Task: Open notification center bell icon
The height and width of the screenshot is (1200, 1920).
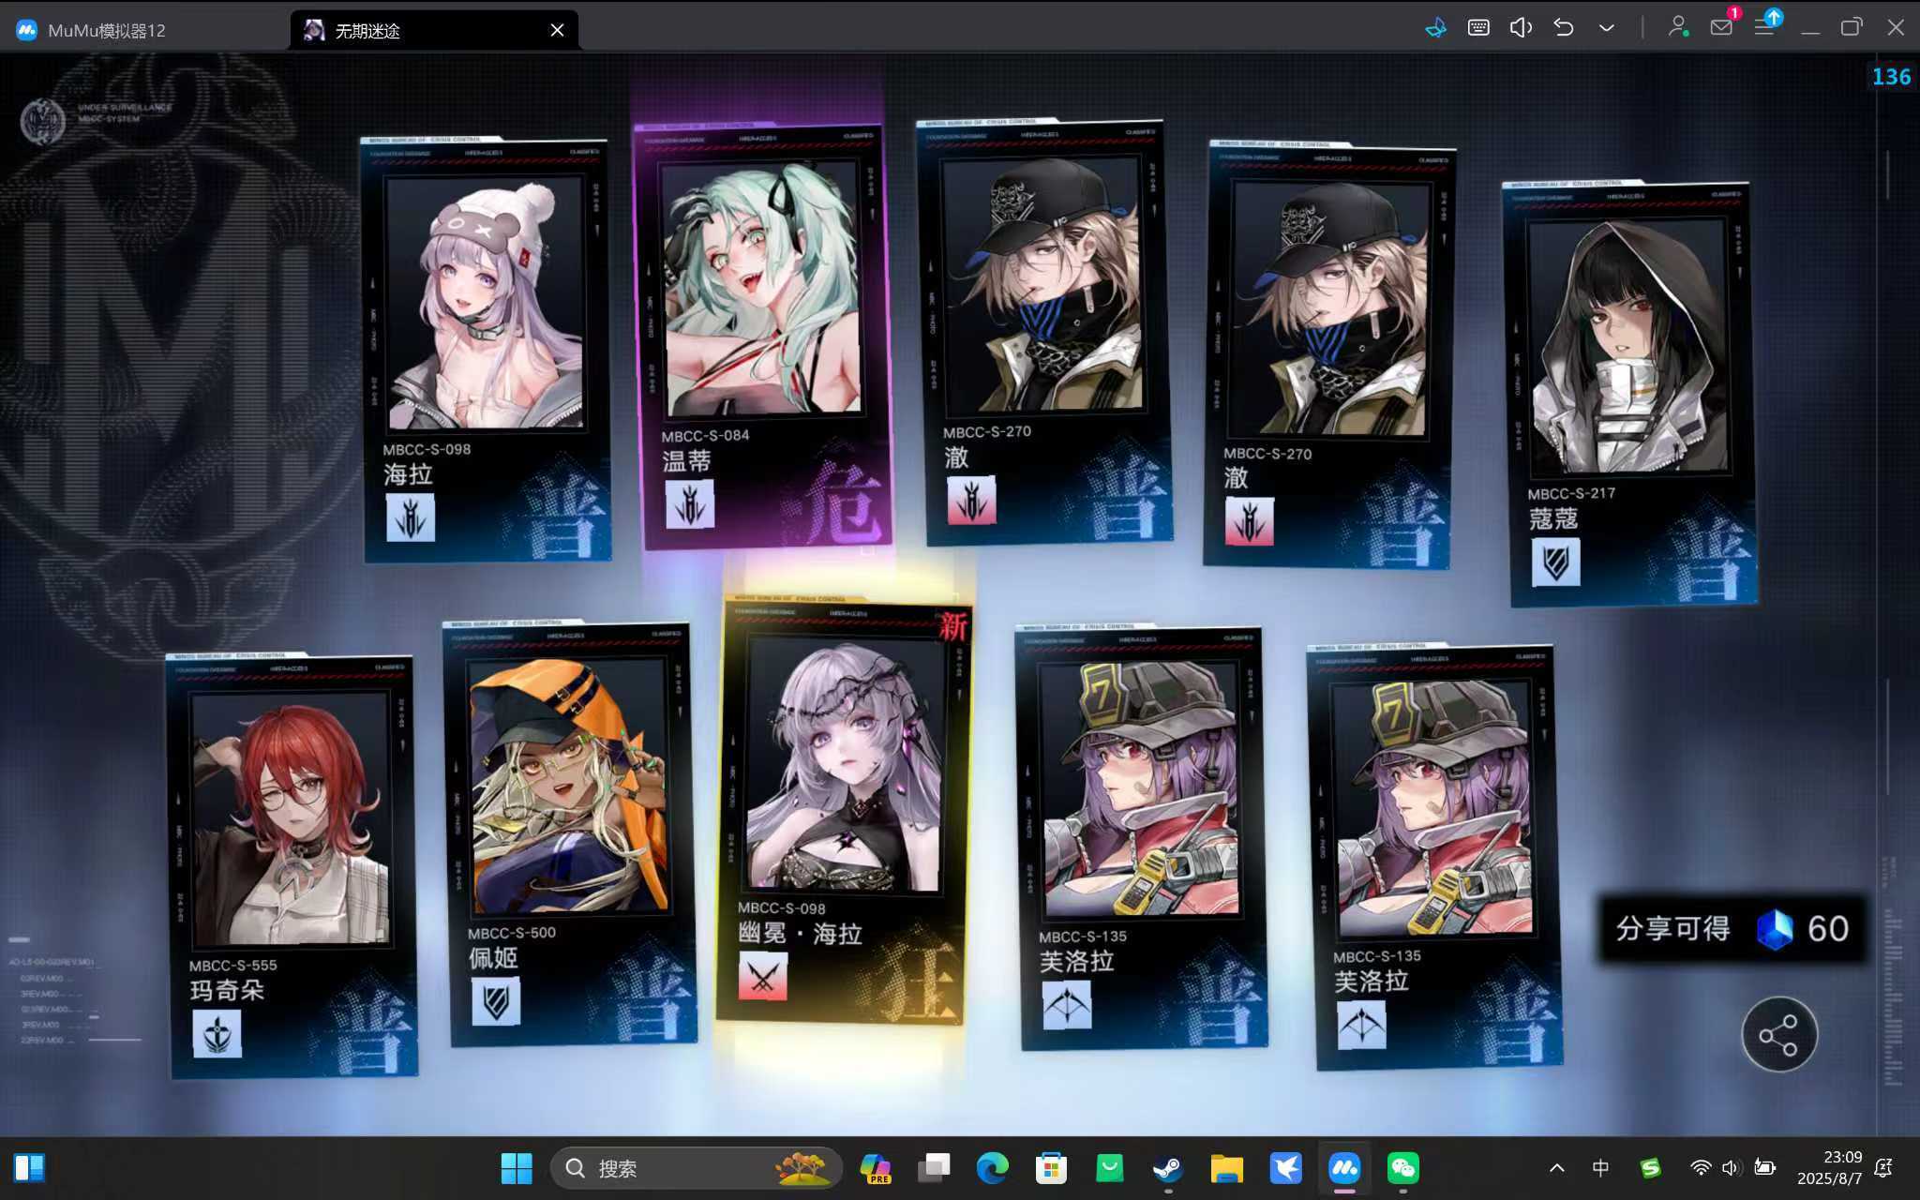Action: [1882, 1168]
